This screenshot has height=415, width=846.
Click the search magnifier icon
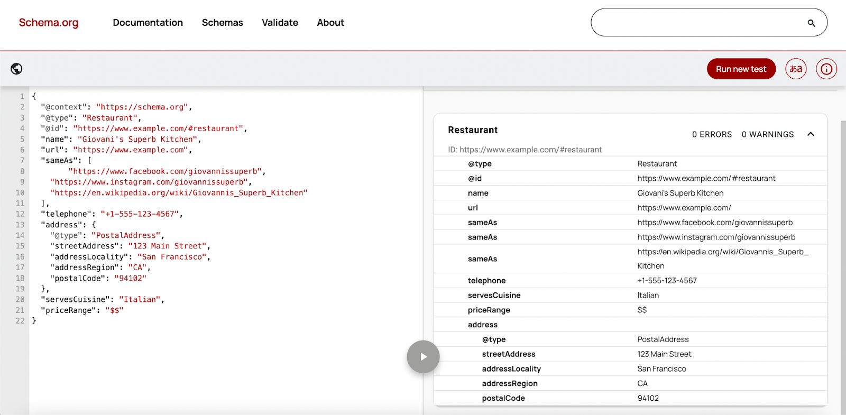point(811,23)
